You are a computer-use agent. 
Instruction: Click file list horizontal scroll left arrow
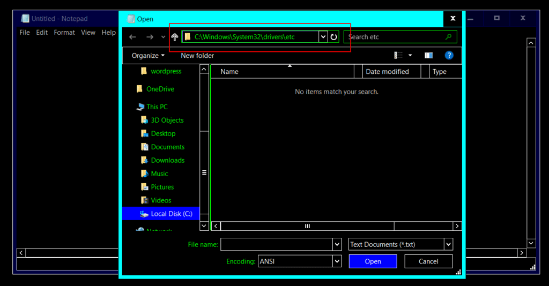(x=216, y=226)
